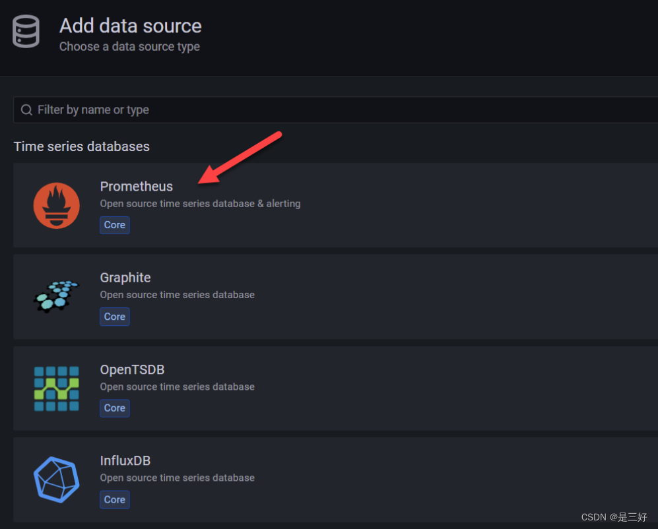Click the OpenTSDB grid logo icon
The height and width of the screenshot is (529, 658).
[x=56, y=389]
